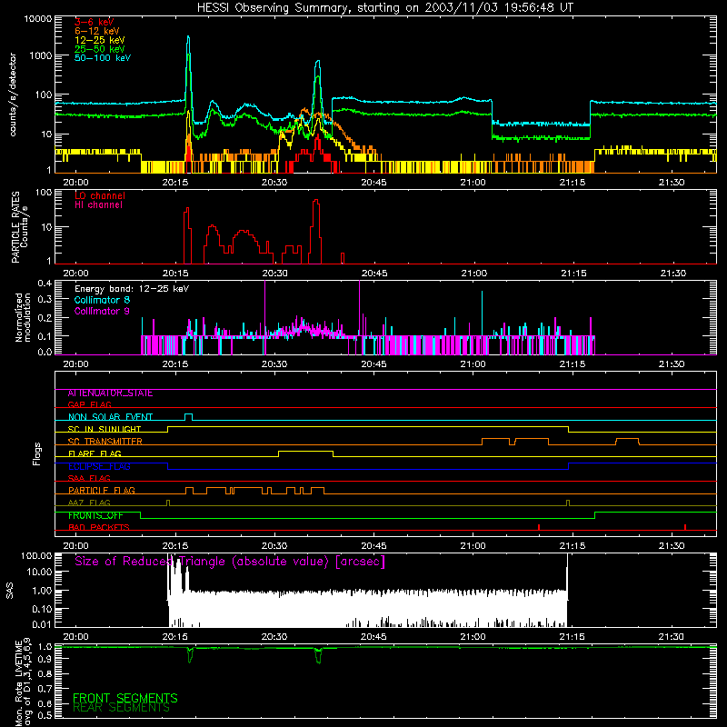
Task: Click the ATTENUATOR_STATE flag label
Action: [110, 393]
